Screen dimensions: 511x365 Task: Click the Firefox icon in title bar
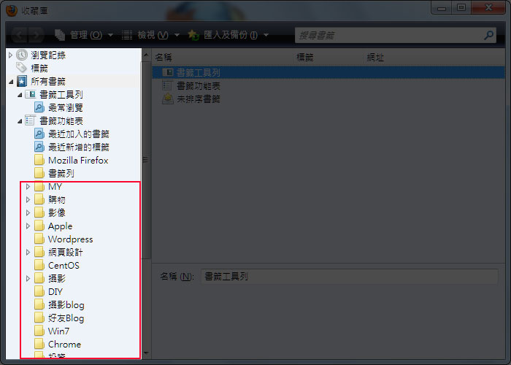[12, 9]
